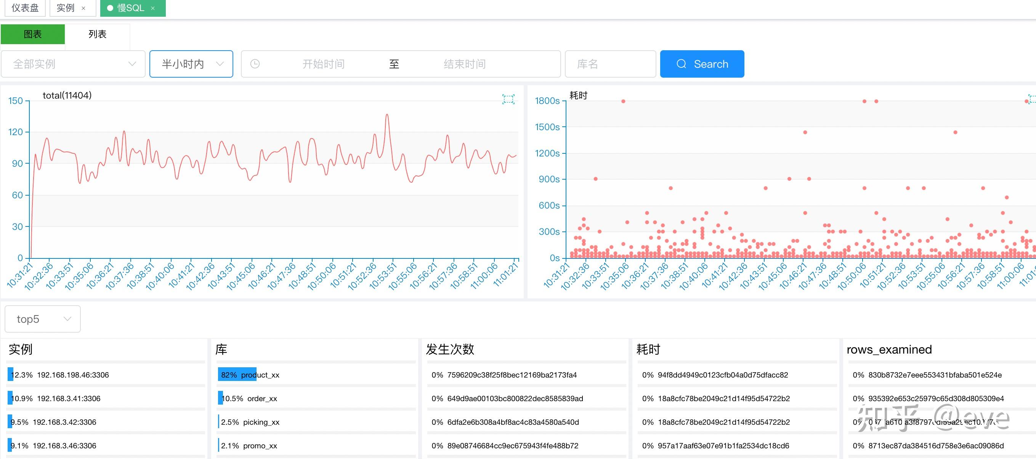Click the 82% product_xx progress bar

(x=237, y=375)
